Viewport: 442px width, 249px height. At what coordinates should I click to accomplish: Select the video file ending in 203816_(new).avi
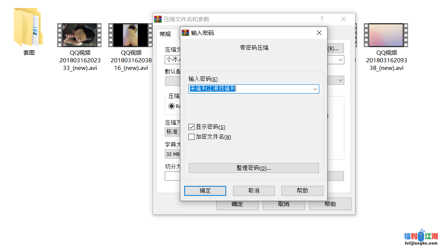tap(131, 35)
